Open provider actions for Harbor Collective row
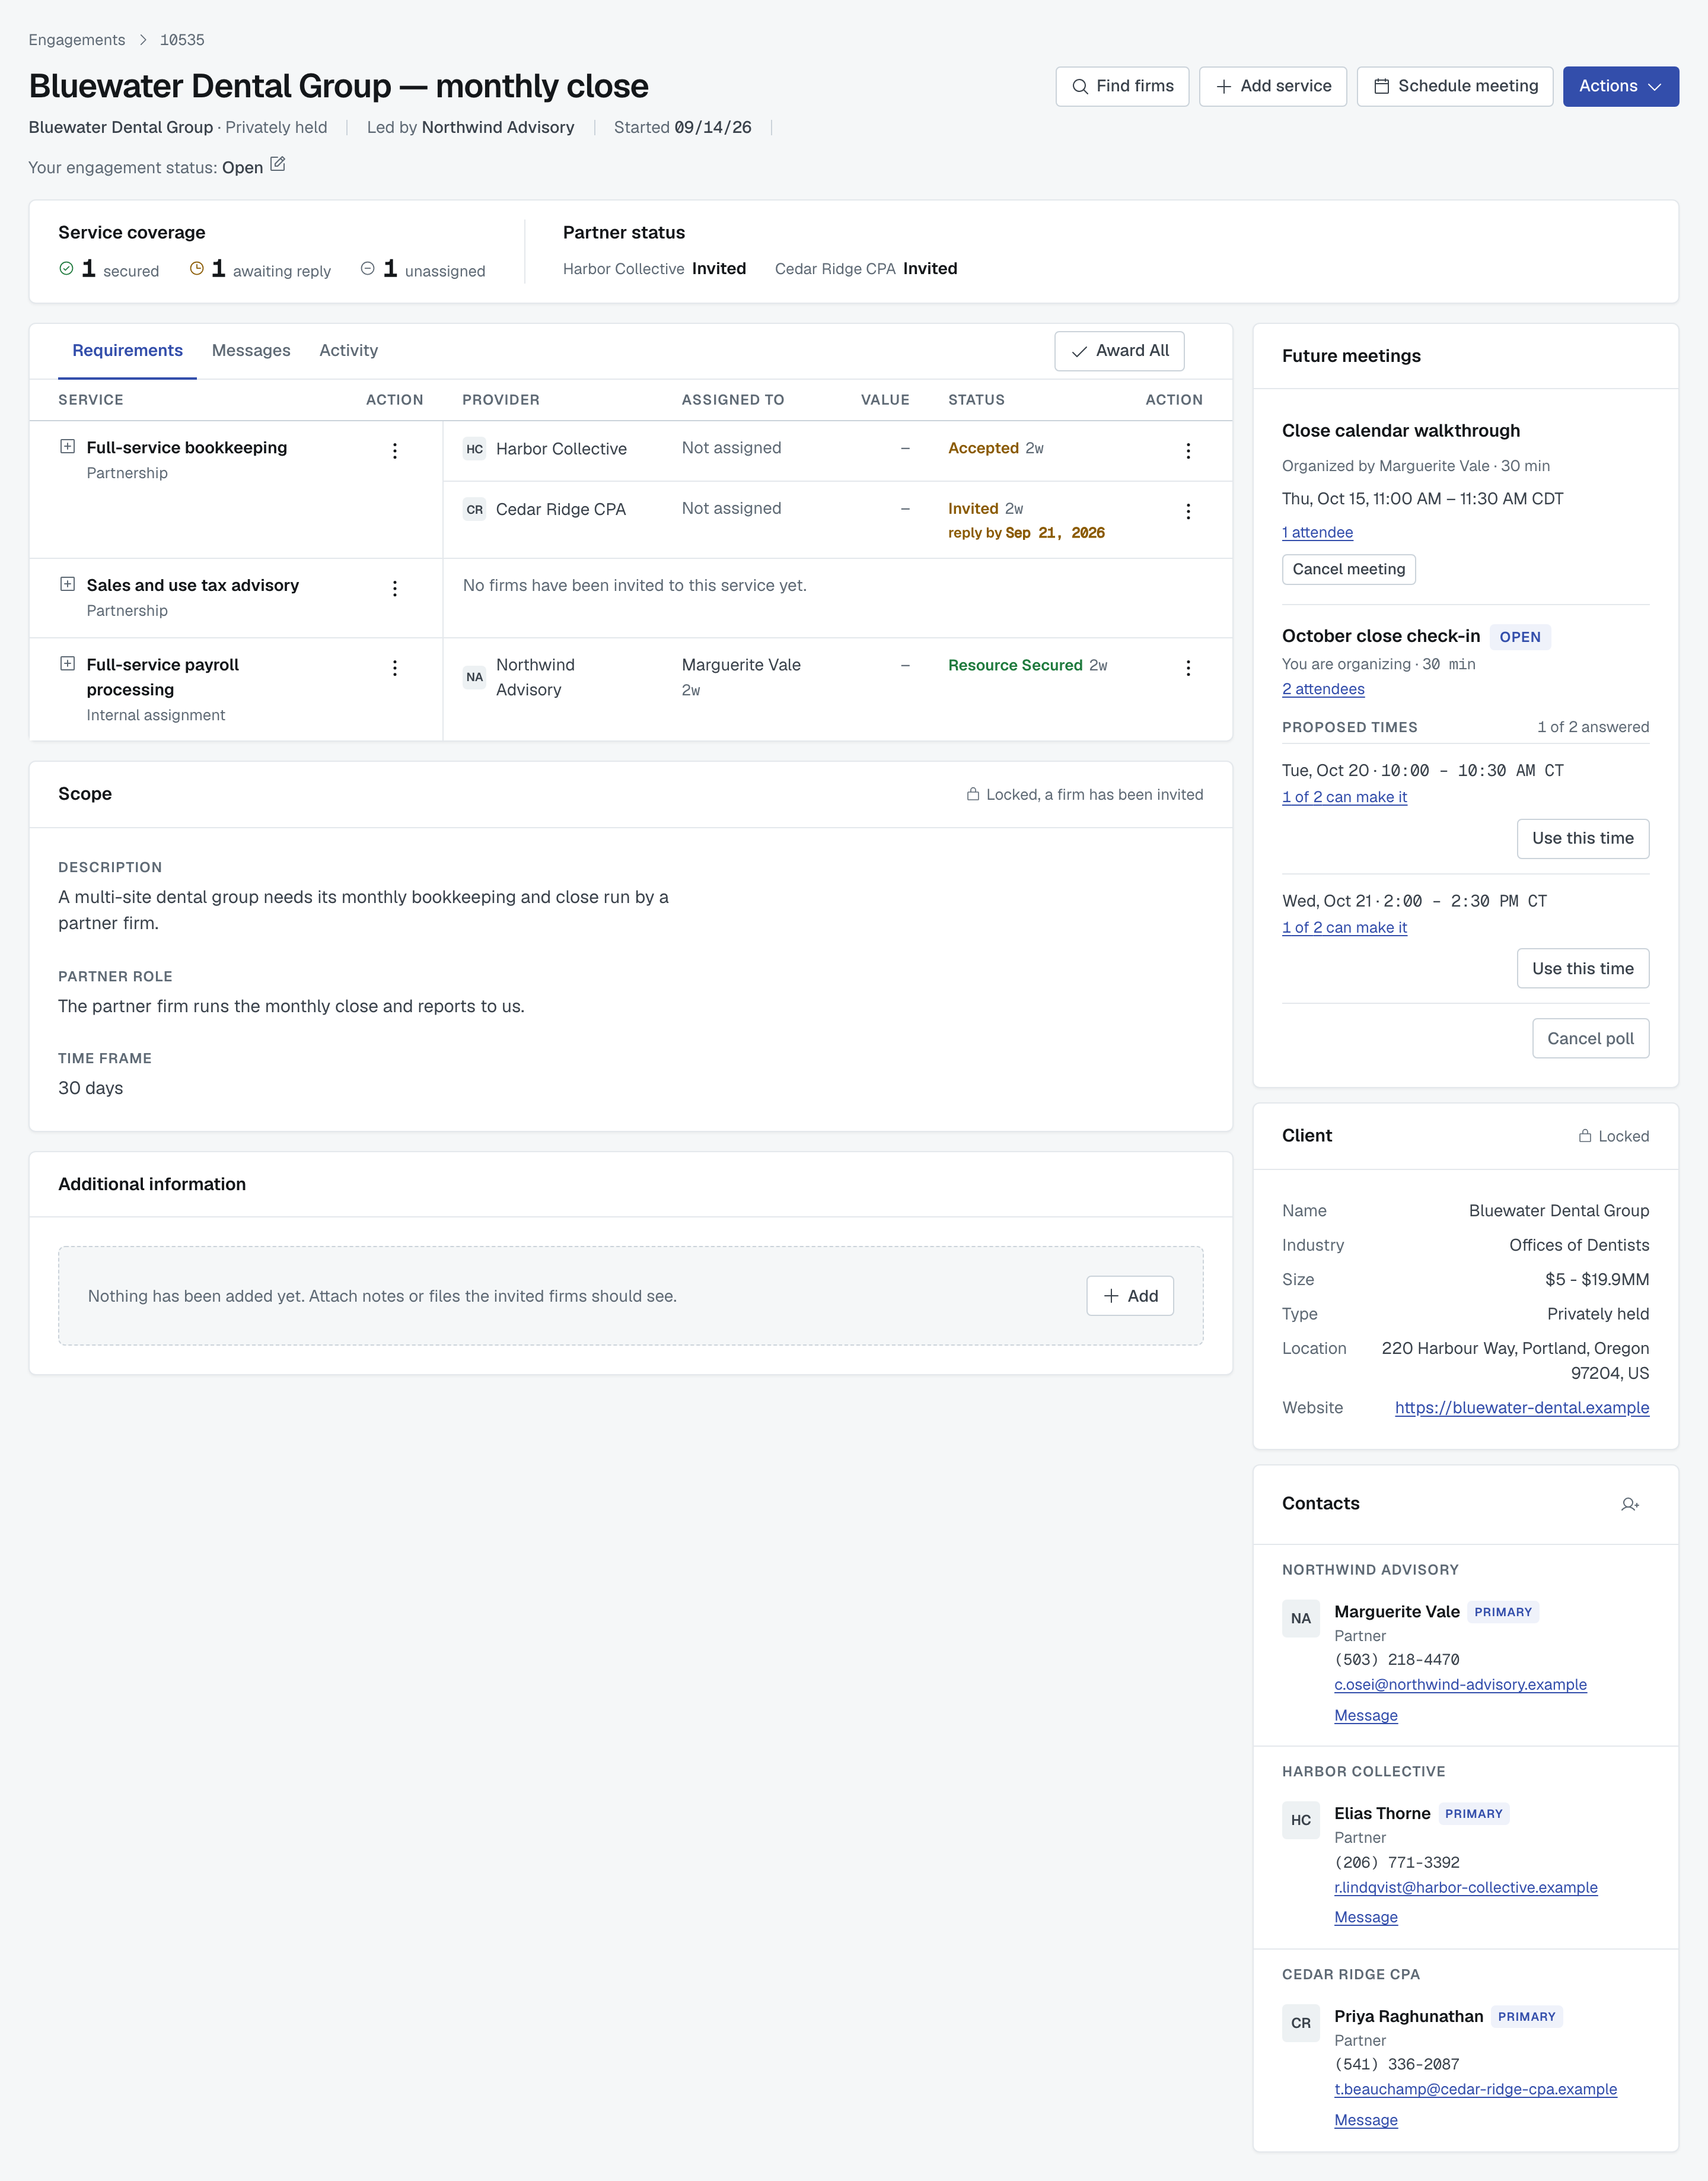This screenshot has width=1708, height=2181. click(1188, 451)
